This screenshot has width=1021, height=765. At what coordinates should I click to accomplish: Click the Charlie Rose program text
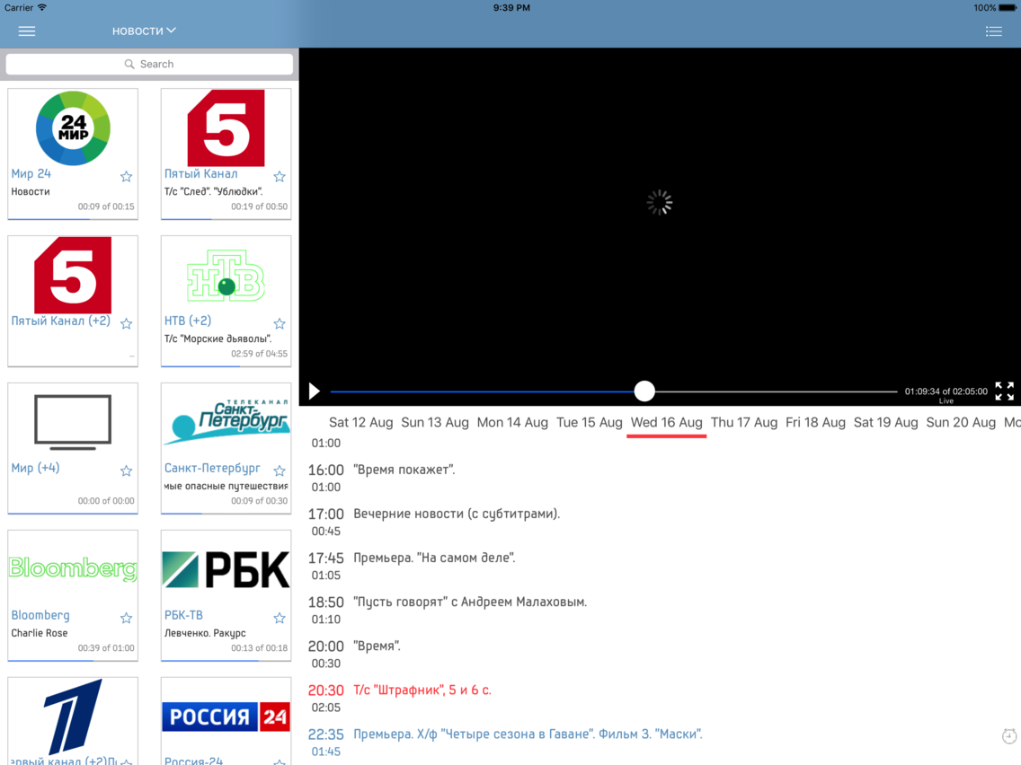coord(39,633)
